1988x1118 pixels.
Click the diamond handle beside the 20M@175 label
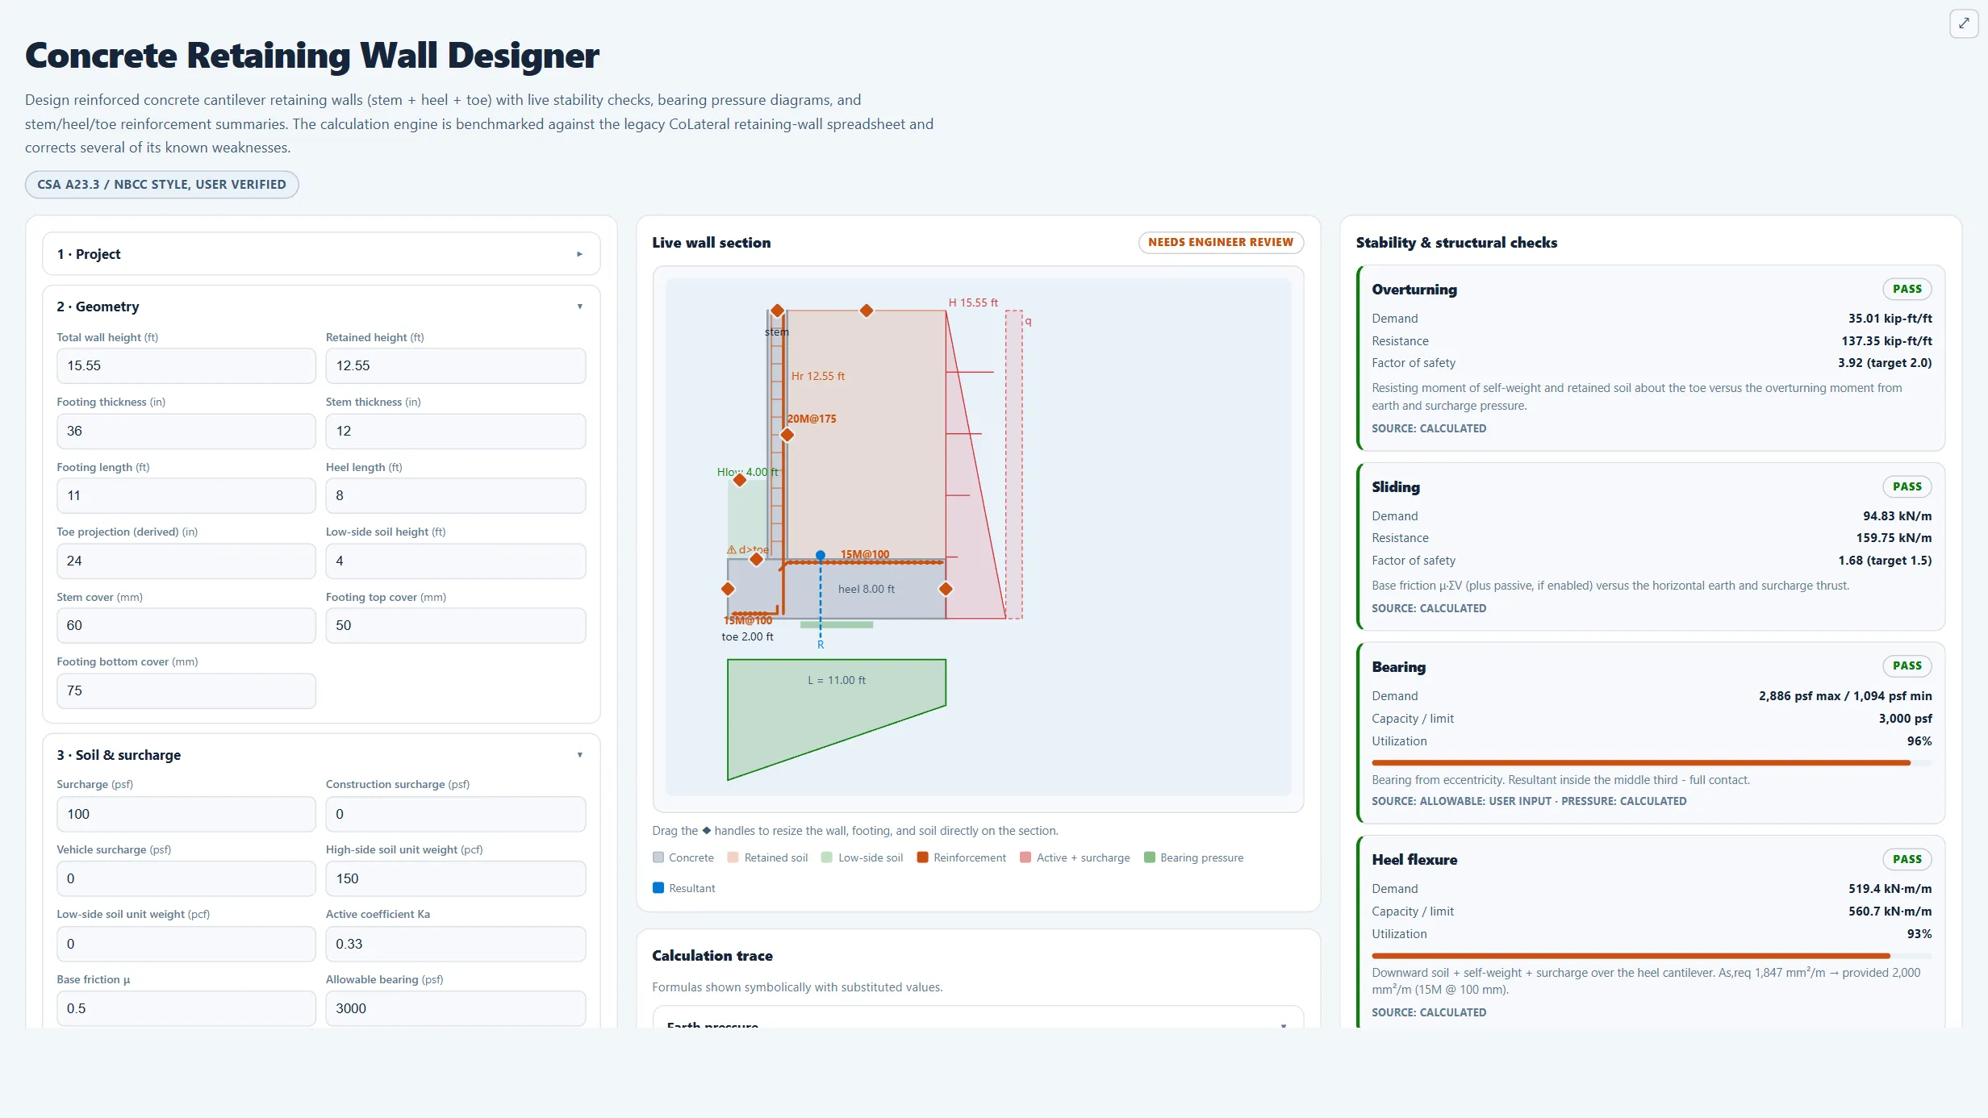(x=787, y=435)
